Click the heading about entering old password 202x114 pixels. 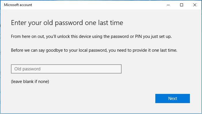pos(67,23)
